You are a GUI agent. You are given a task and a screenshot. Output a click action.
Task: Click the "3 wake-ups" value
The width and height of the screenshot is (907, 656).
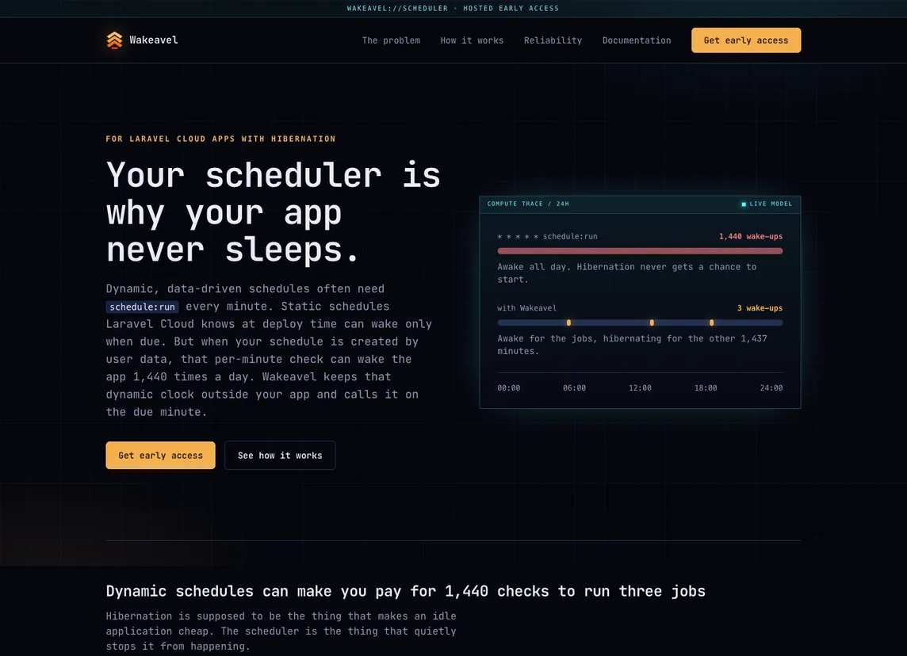tap(760, 308)
